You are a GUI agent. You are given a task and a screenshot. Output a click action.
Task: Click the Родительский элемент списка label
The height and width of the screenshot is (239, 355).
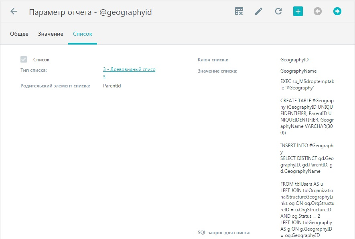(x=55, y=86)
